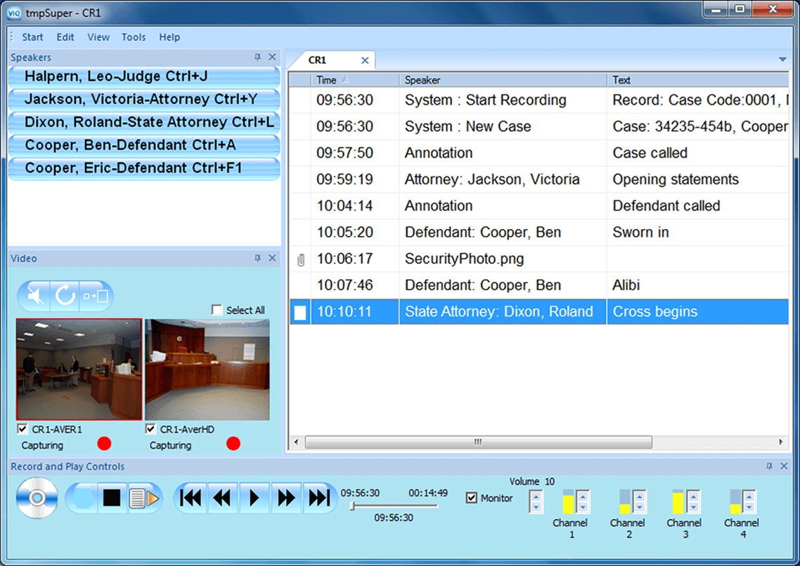Viewport: 800px width, 566px height.
Task: Open the tab list dropdown arrow in the log pane
Action: [x=782, y=60]
